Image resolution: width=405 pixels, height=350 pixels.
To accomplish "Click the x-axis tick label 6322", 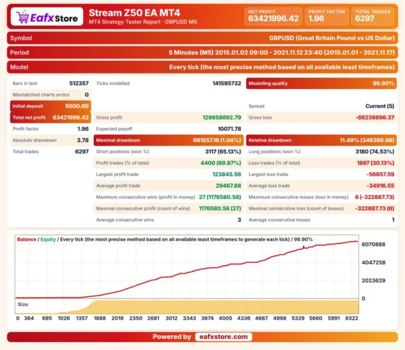I will pyautogui.click(x=352, y=318).
